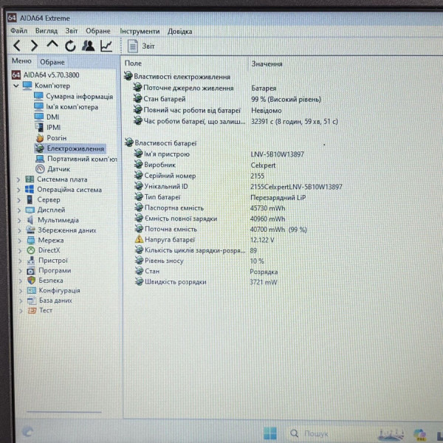Screen dimensions: 443x443
Task: Click the Звіт report button in toolbar
Action: [141, 46]
